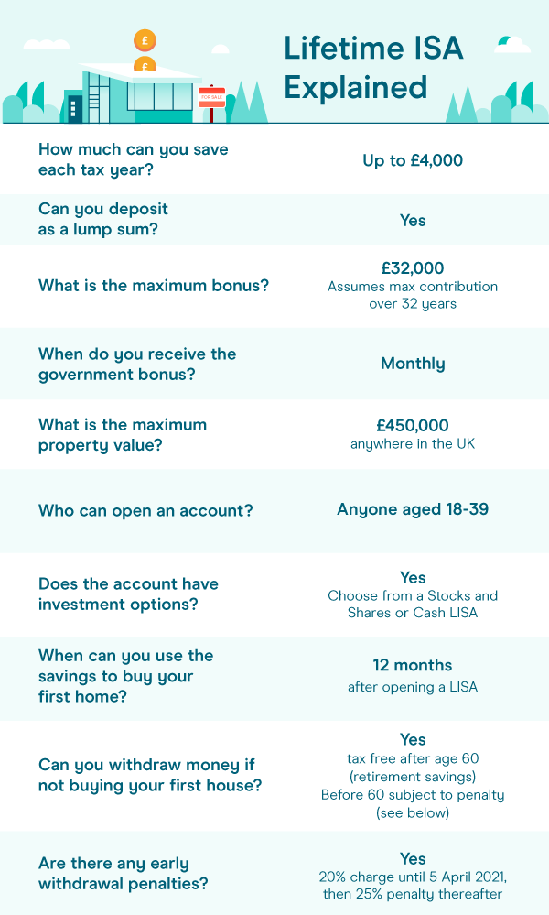Click the top pound coin icon
Screen dimensions: 549x915
click(x=145, y=40)
